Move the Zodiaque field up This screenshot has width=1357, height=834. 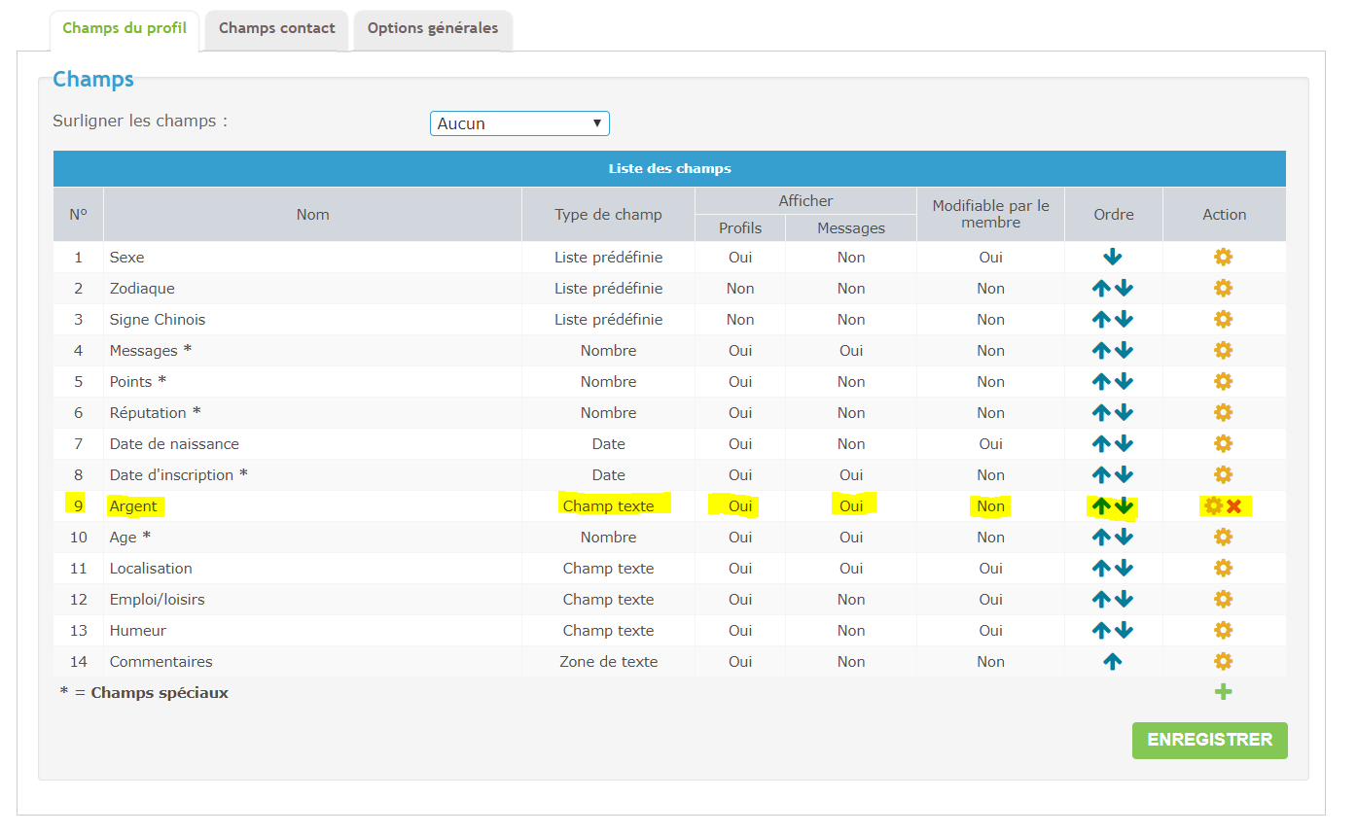pyautogui.click(x=1101, y=289)
